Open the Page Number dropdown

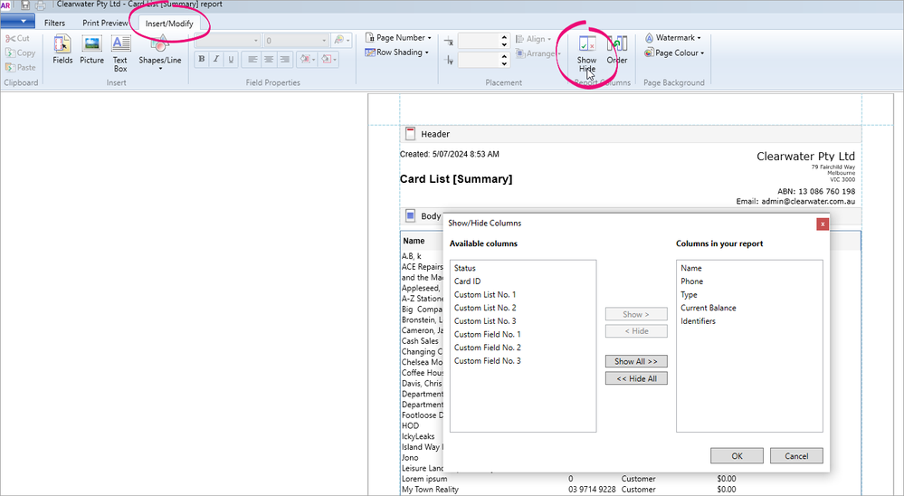pos(398,38)
